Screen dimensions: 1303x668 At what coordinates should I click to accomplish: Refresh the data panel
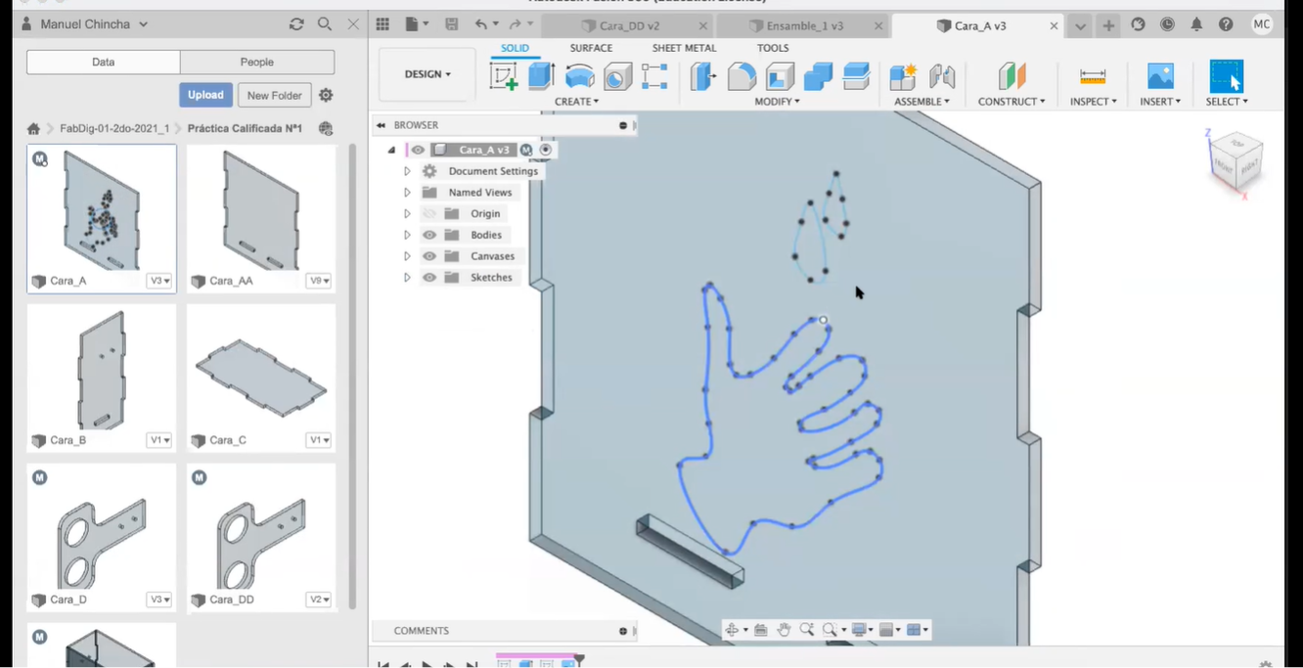[296, 24]
